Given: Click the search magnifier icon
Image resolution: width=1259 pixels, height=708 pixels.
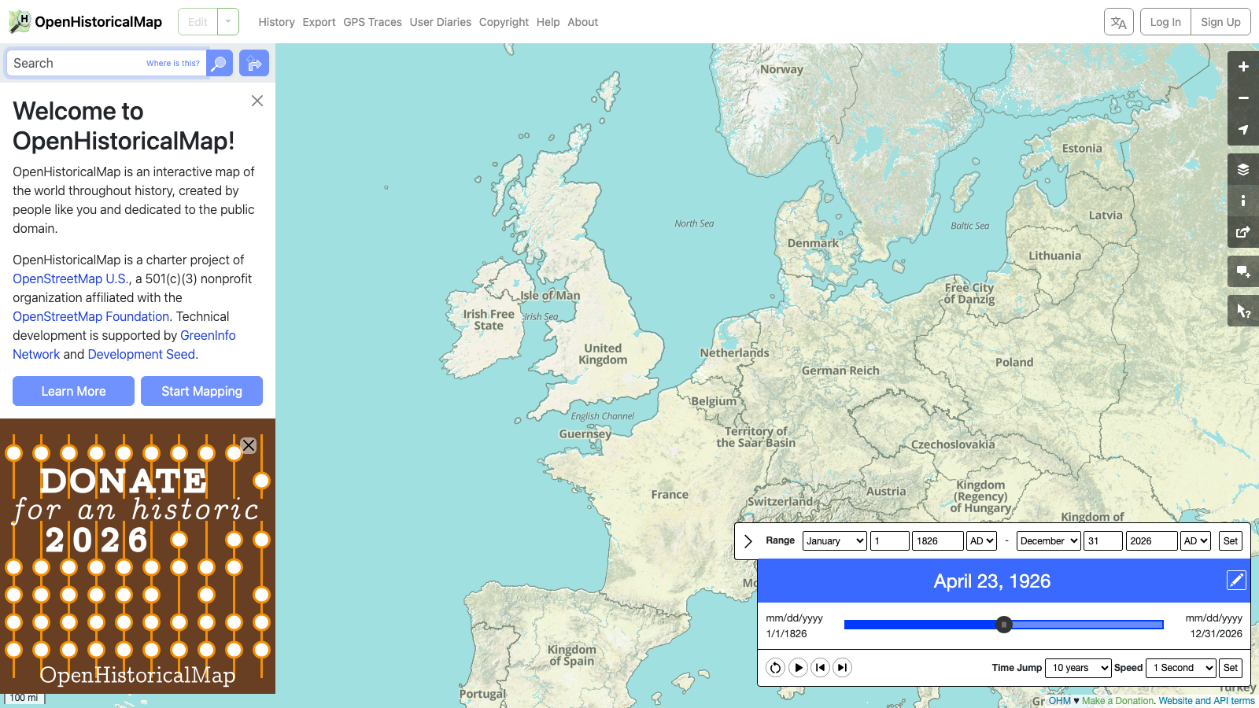Looking at the screenshot, I should 219,63.
